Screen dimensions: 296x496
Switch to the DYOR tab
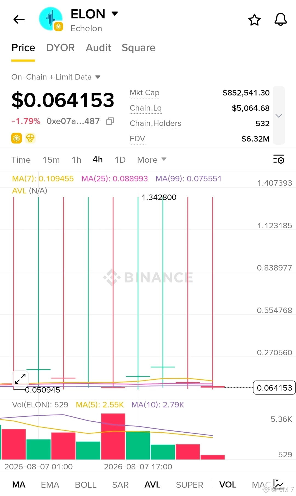(61, 48)
